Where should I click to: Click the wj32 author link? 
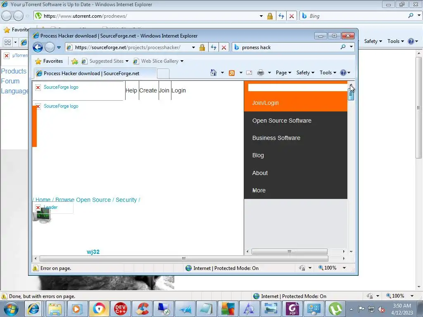click(93, 252)
